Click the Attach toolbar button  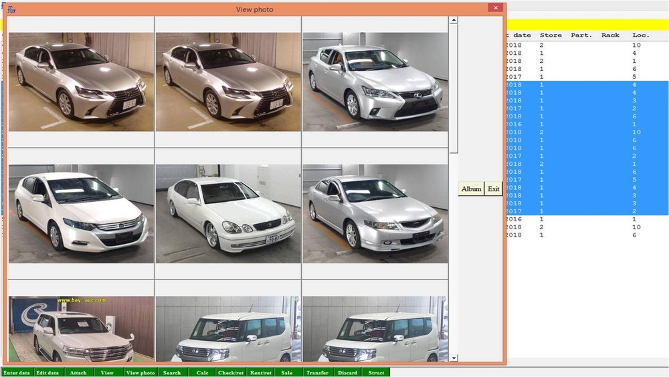click(x=78, y=372)
